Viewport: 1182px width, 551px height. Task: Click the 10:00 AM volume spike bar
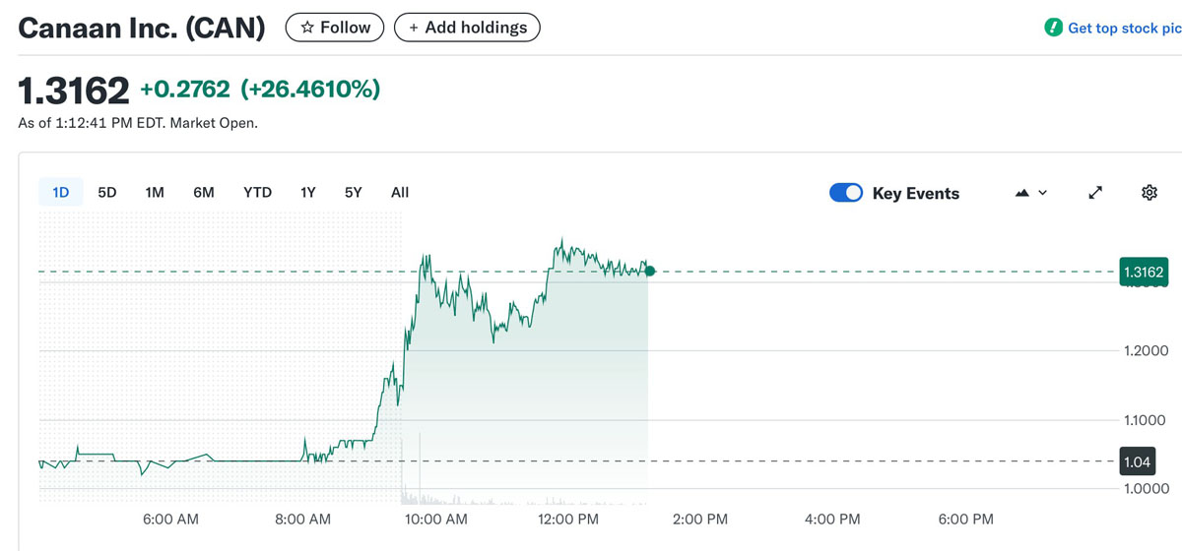(x=421, y=462)
